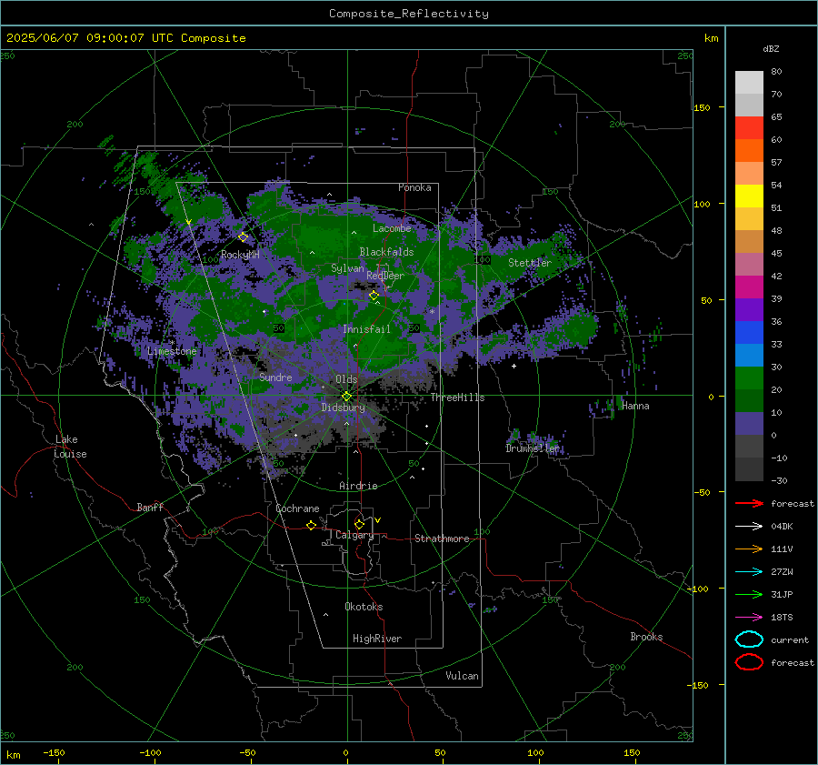Pick the yellow 51-54 dBZ swatch
This screenshot has height=765, width=818.
pos(749,196)
